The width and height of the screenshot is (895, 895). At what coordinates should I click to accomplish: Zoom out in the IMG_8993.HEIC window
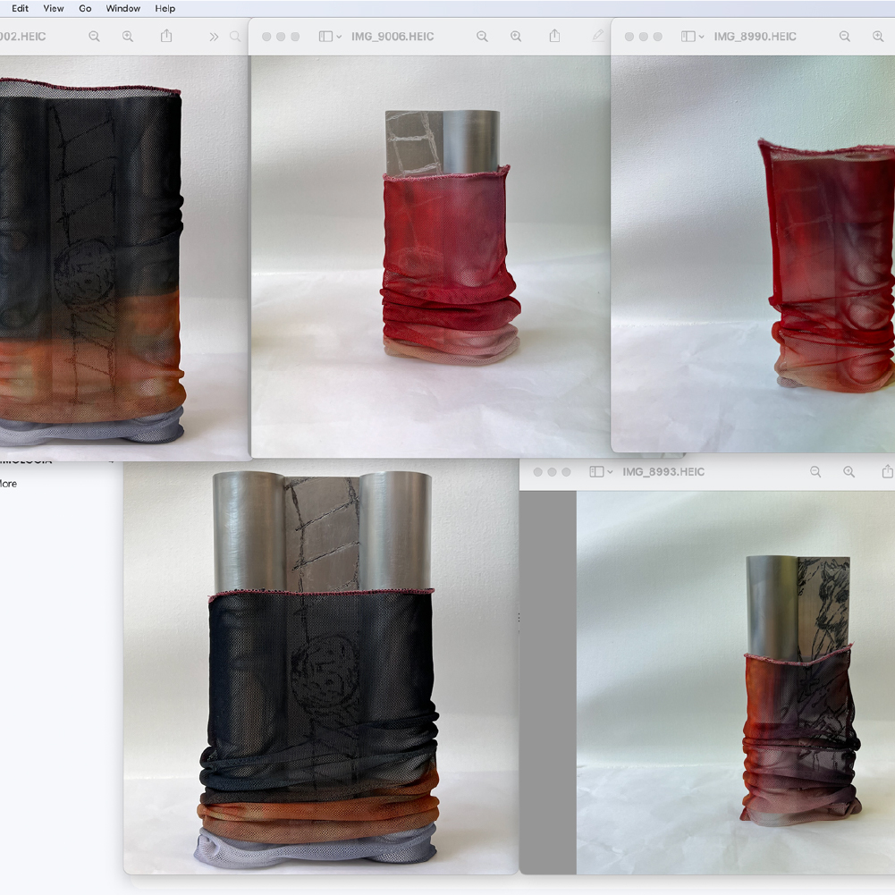tap(815, 472)
